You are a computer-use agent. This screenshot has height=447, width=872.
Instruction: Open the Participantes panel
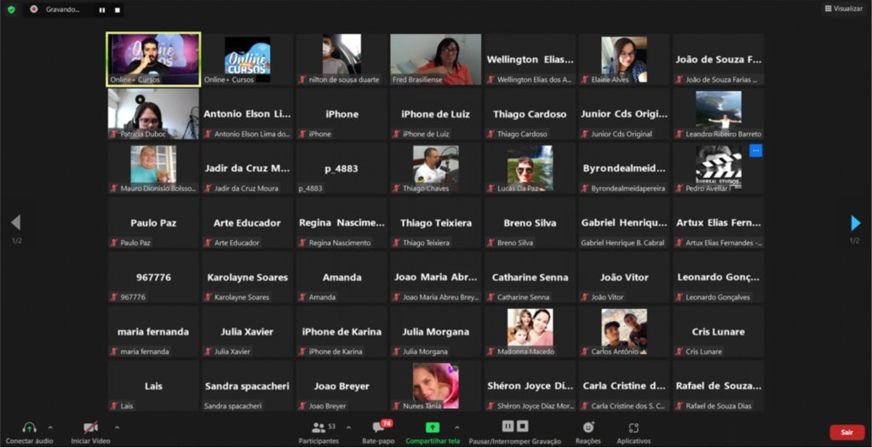tap(318, 427)
